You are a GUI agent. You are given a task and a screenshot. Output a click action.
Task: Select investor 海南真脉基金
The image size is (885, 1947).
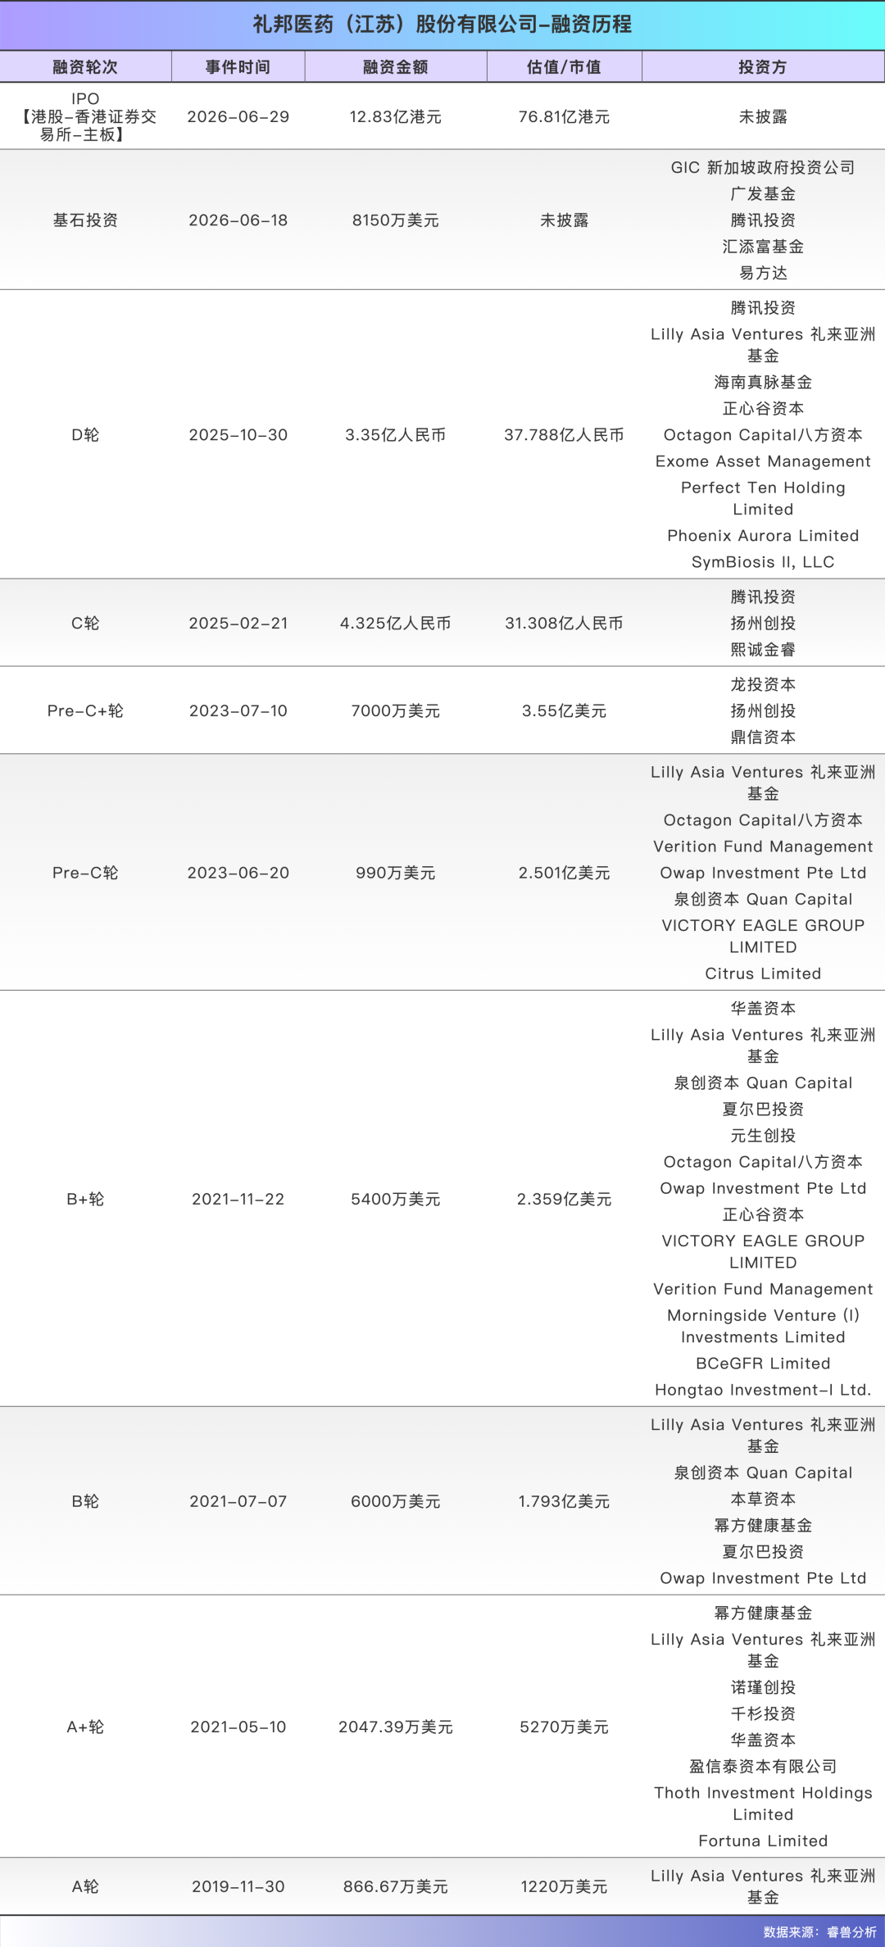[x=763, y=383]
